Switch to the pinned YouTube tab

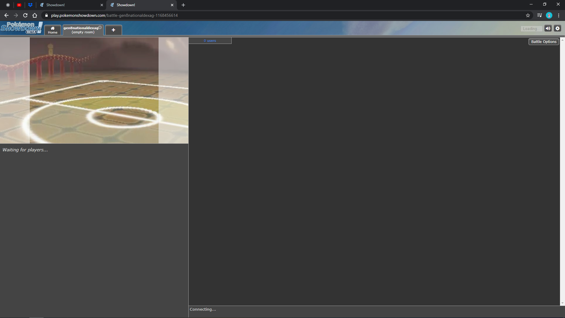tap(19, 5)
